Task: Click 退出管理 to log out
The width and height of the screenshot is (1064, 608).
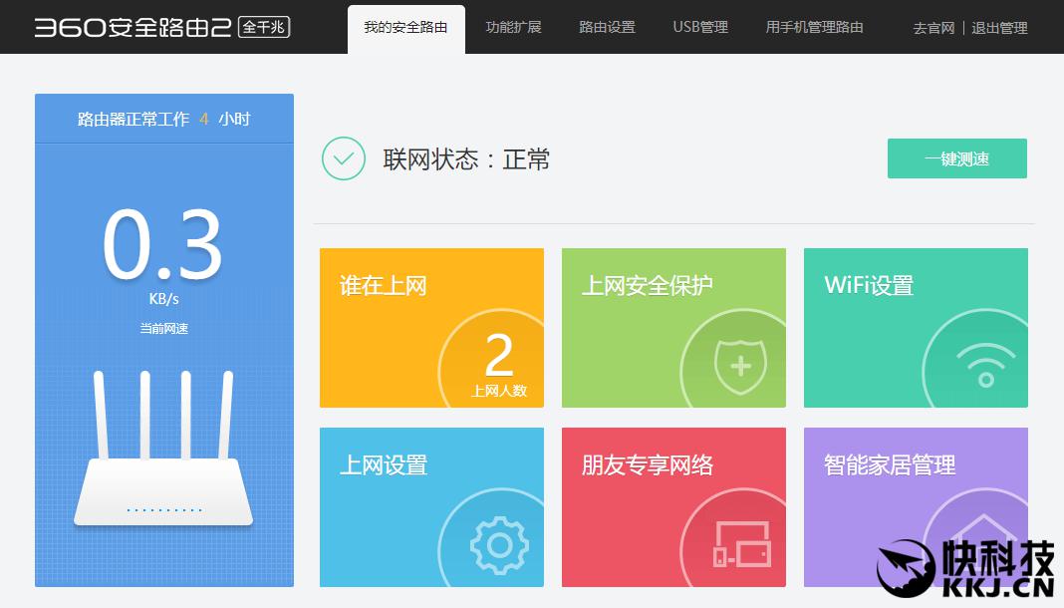Action: click(999, 28)
